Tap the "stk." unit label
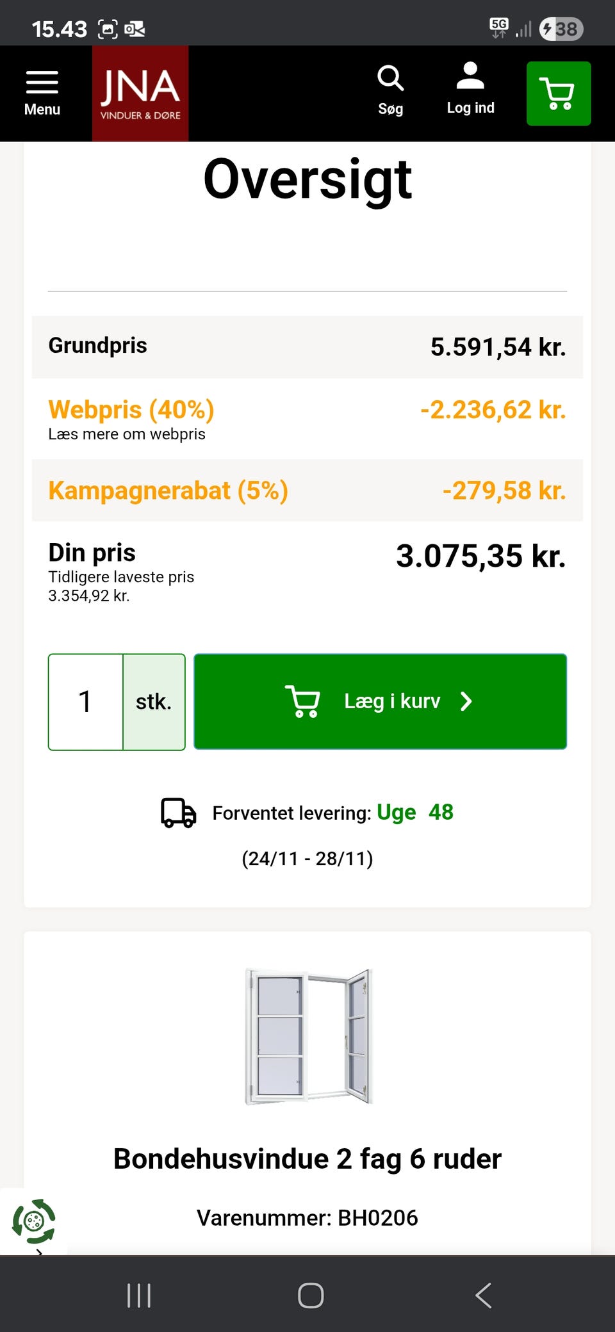Image resolution: width=615 pixels, height=1332 pixels. click(x=154, y=701)
